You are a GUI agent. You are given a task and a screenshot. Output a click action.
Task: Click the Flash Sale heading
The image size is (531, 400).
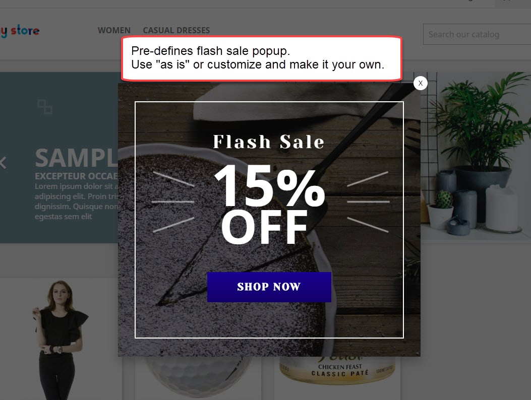[x=269, y=142]
